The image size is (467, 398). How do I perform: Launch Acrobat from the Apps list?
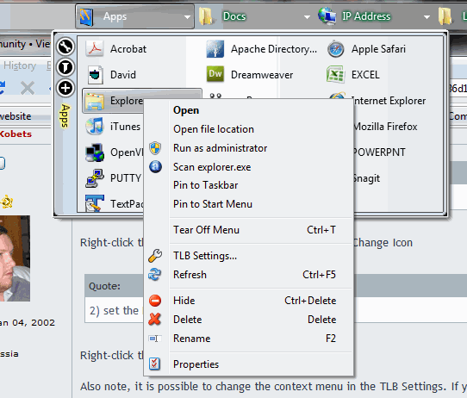pos(95,49)
